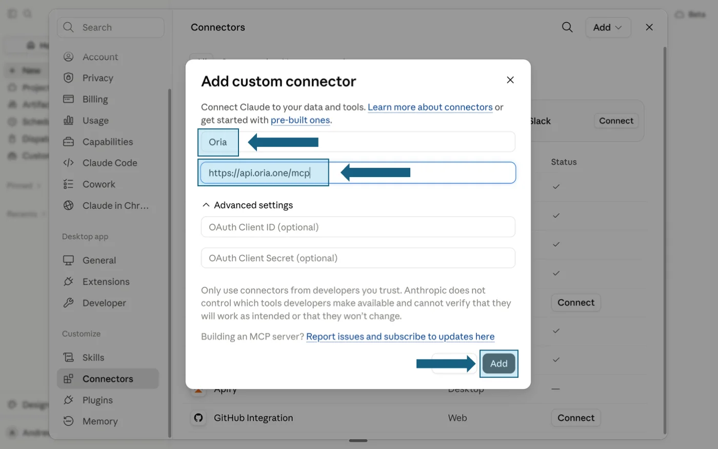Click the Usage bar chart icon
Viewport: 718px width, 449px height.
click(68, 120)
